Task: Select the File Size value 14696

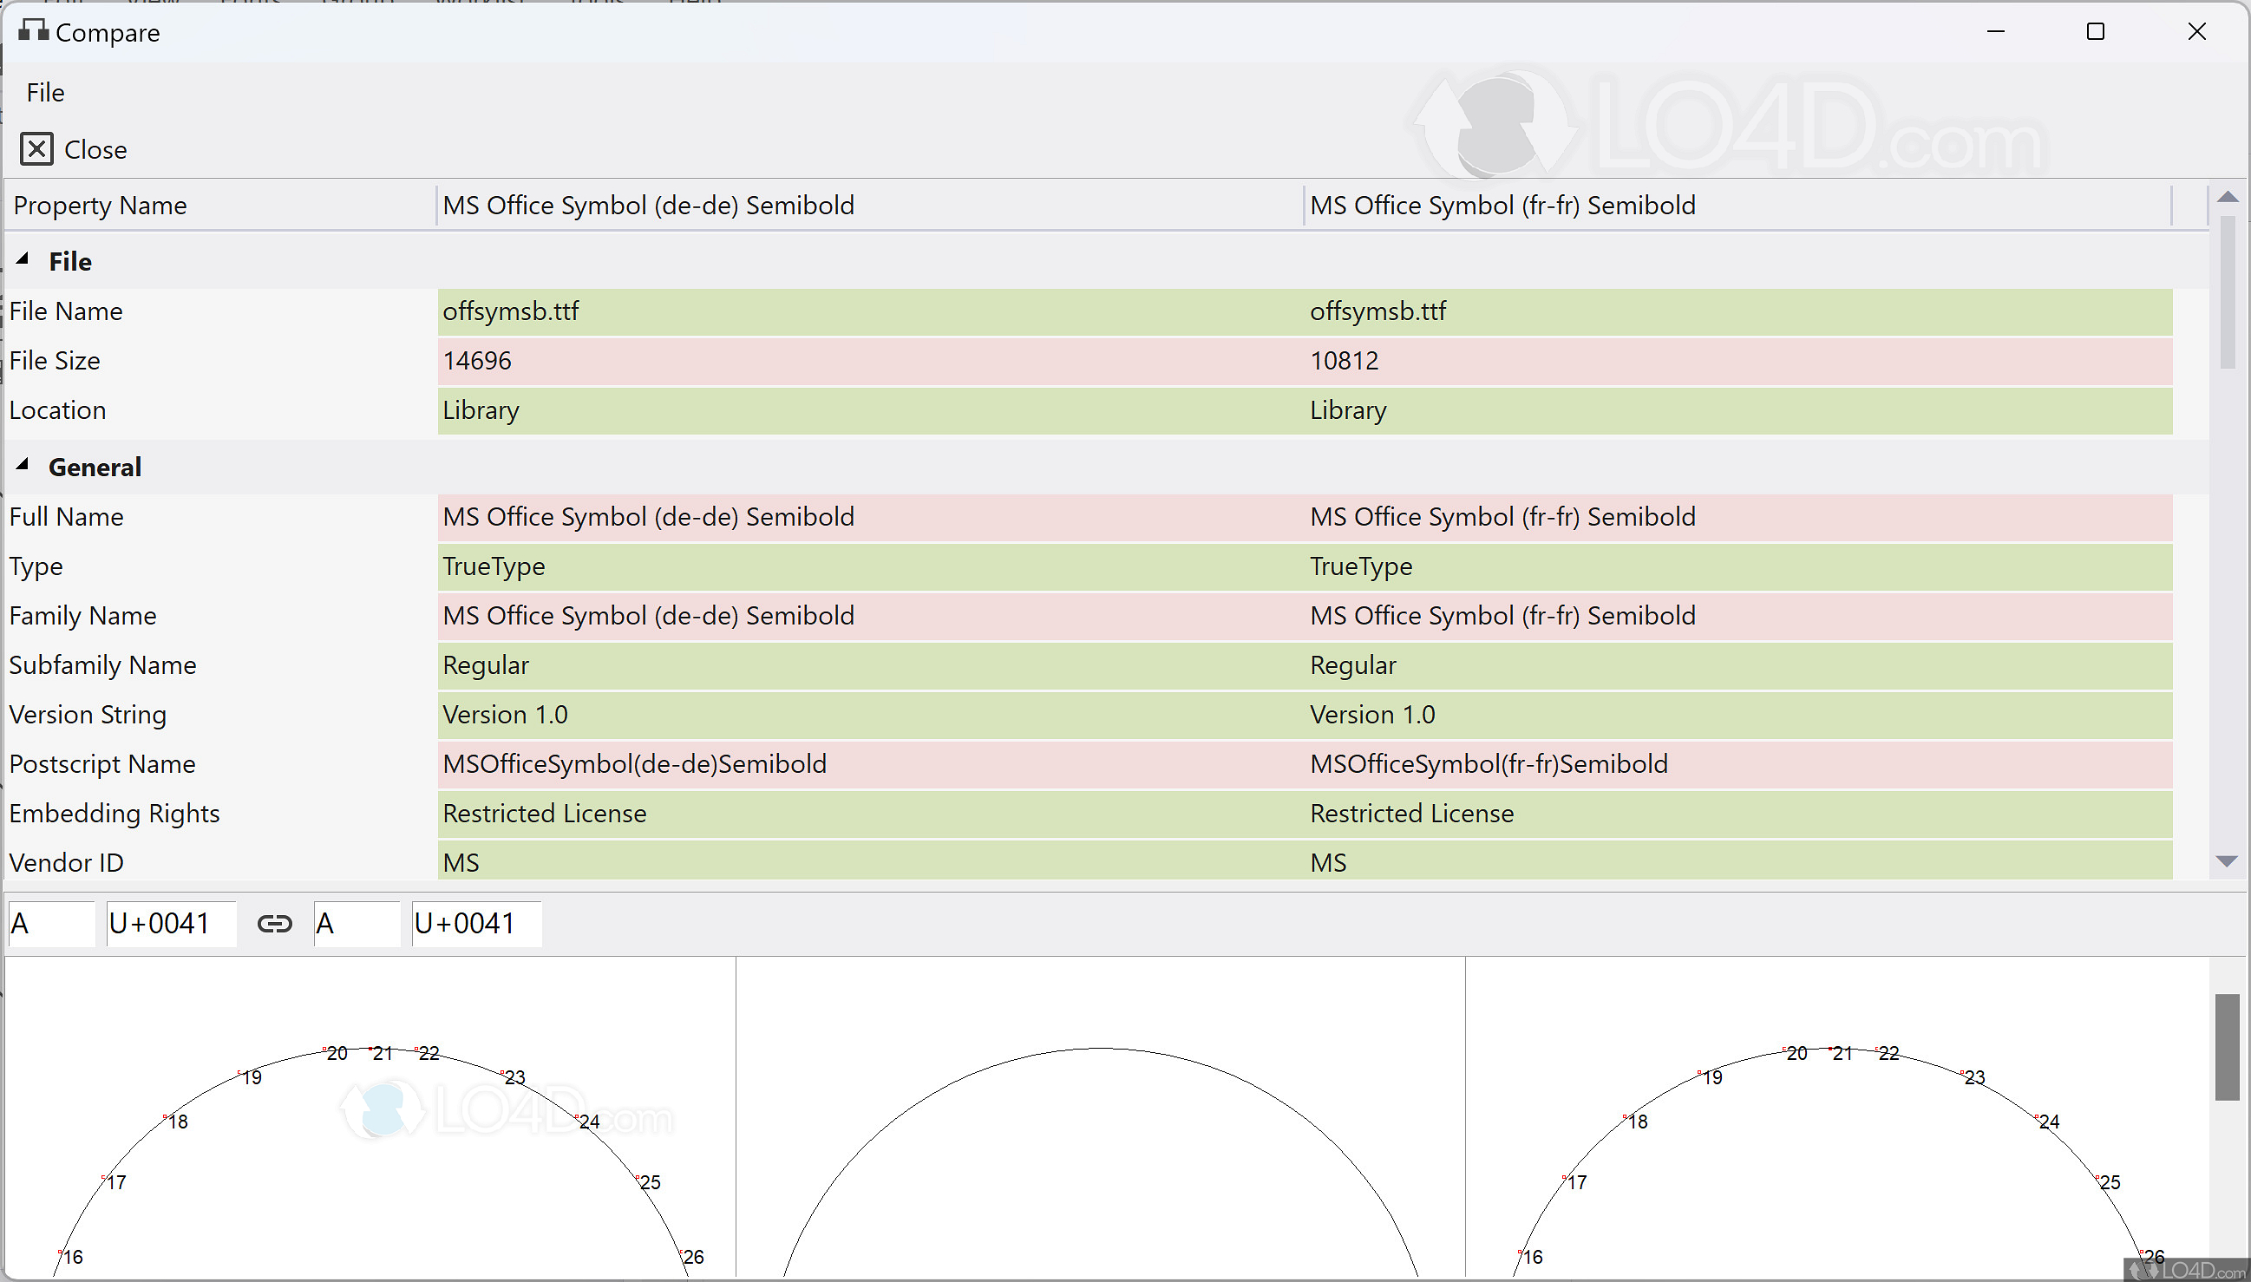Action: 476,360
